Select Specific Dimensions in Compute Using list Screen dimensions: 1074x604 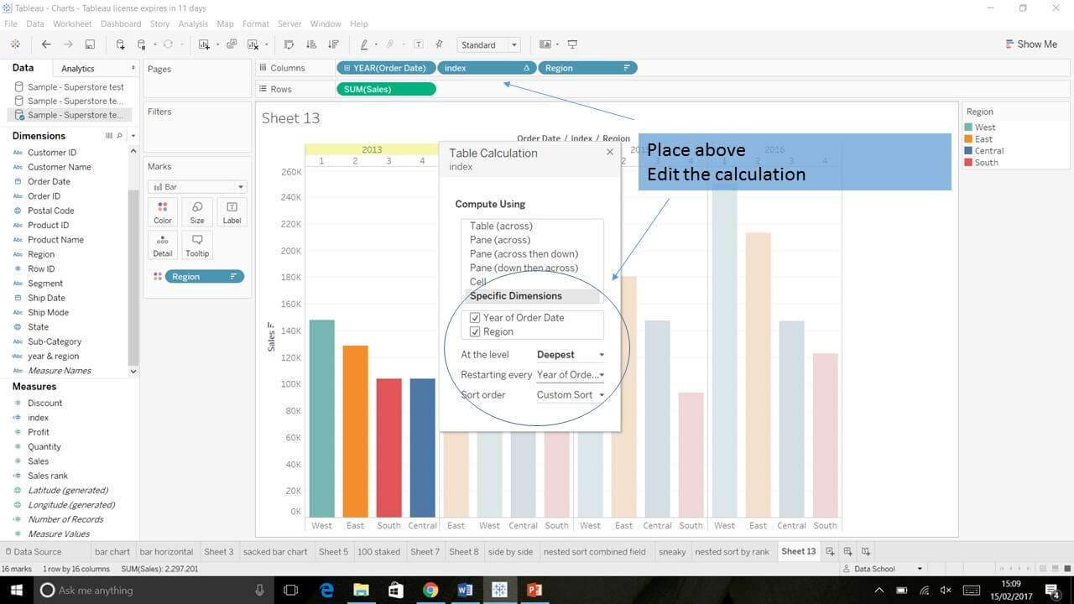click(516, 296)
